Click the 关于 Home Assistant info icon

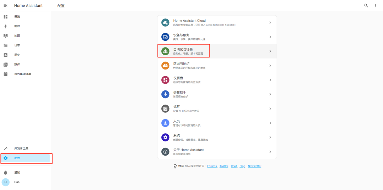[165, 152]
